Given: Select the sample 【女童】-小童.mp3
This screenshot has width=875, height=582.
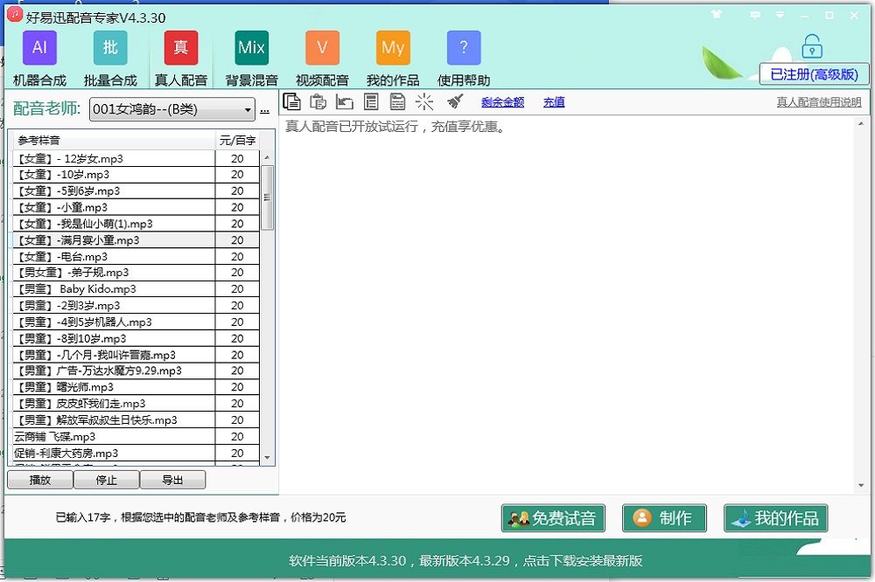Looking at the screenshot, I should (114, 207).
